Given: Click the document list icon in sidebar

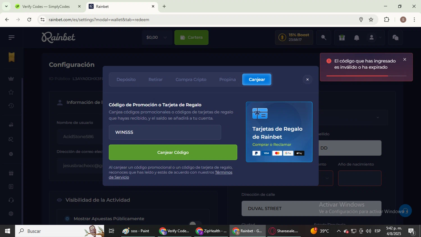Looking at the screenshot, I should pyautogui.click(x=11, y=187).
